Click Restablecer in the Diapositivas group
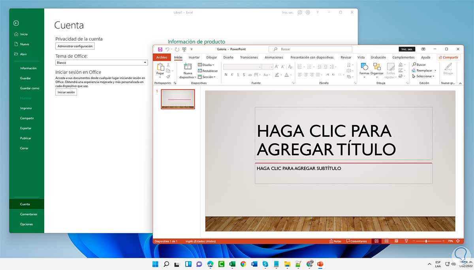The height and width of the screenshot is (270, 474). point(208,71)
